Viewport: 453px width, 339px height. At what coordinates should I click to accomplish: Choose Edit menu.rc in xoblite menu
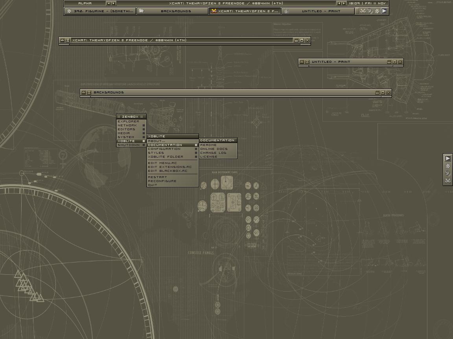click(x=173, y=163)
